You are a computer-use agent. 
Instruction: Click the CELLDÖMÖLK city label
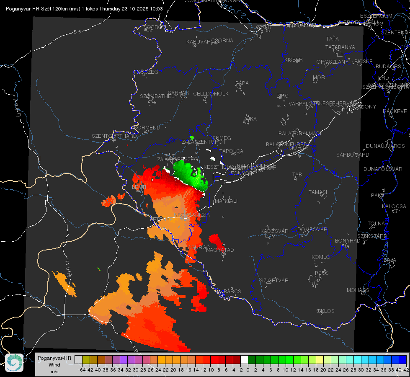tap(211, 94)
